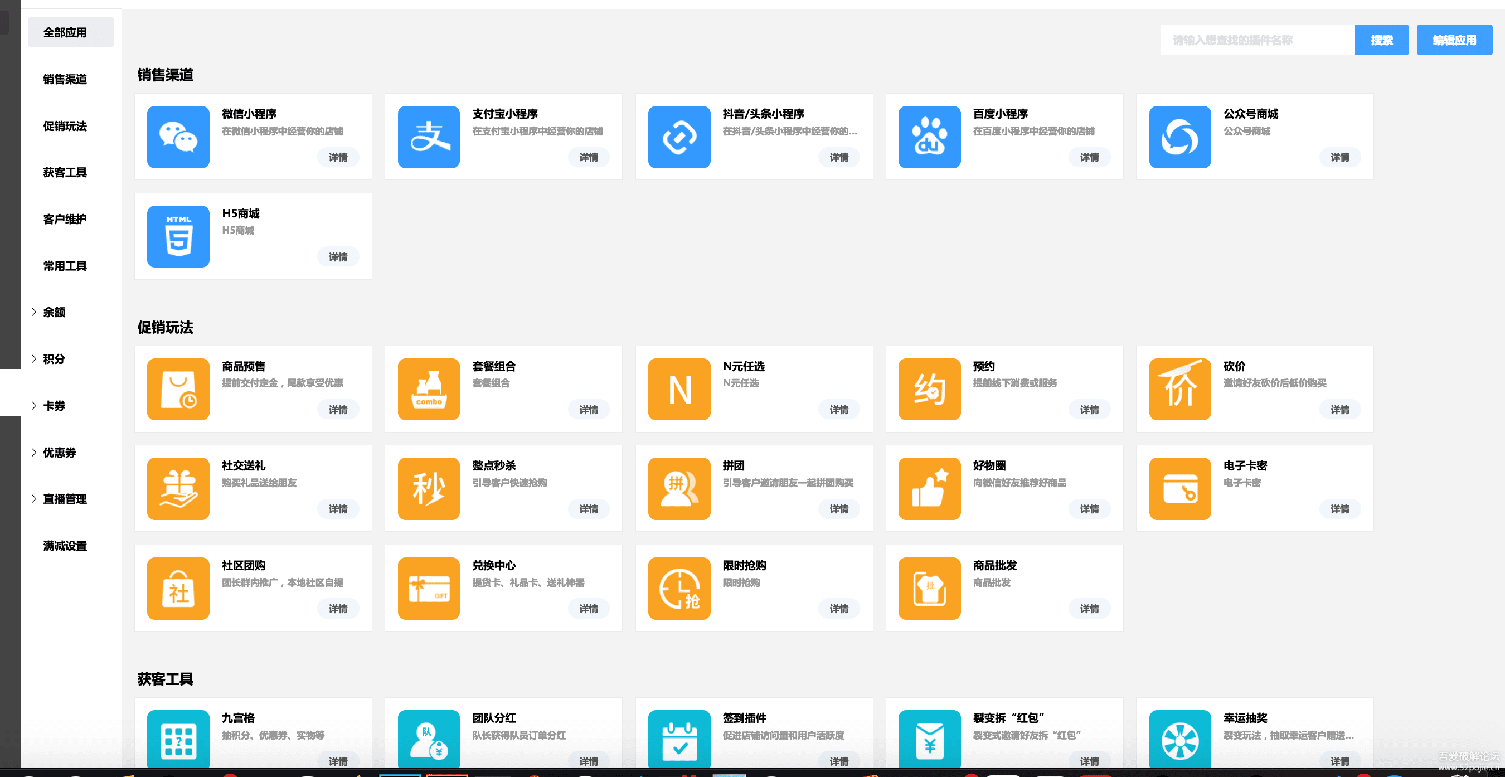The height and width of the screenshot is (777, 1505).
Task: Click the 兑换中心 title text
Action: pos(494,566)
